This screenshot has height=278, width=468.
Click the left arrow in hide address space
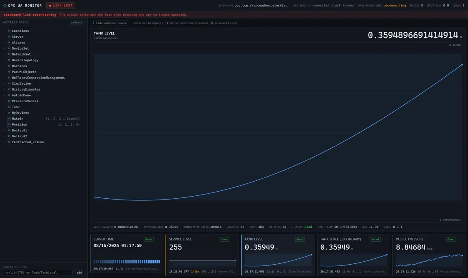(93, 23)
